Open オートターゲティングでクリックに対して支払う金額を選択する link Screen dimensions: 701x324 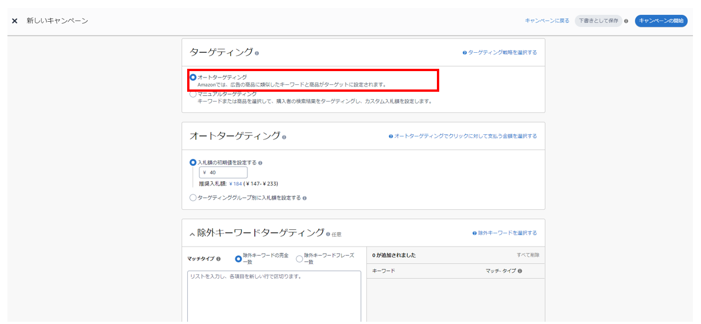(463, 136)
